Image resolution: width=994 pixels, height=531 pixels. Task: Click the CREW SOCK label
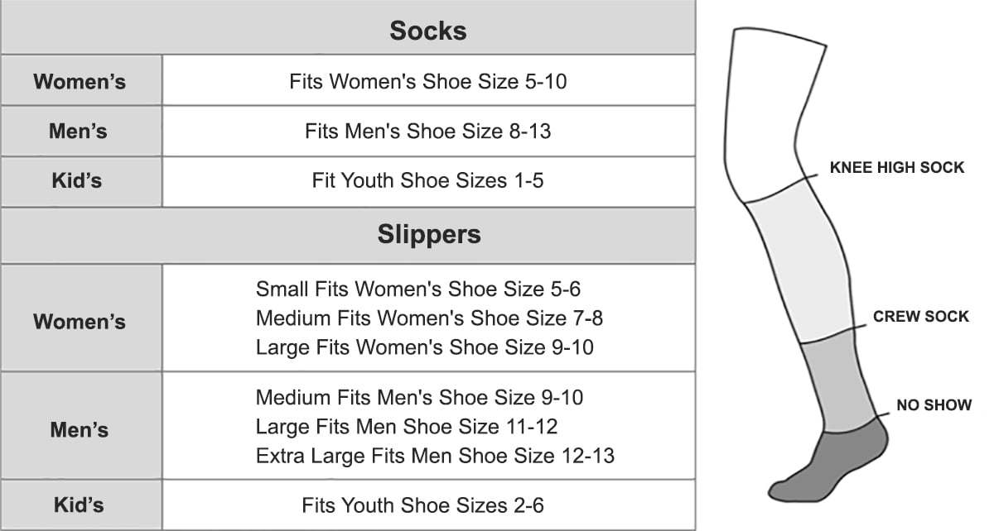[920, 317]
